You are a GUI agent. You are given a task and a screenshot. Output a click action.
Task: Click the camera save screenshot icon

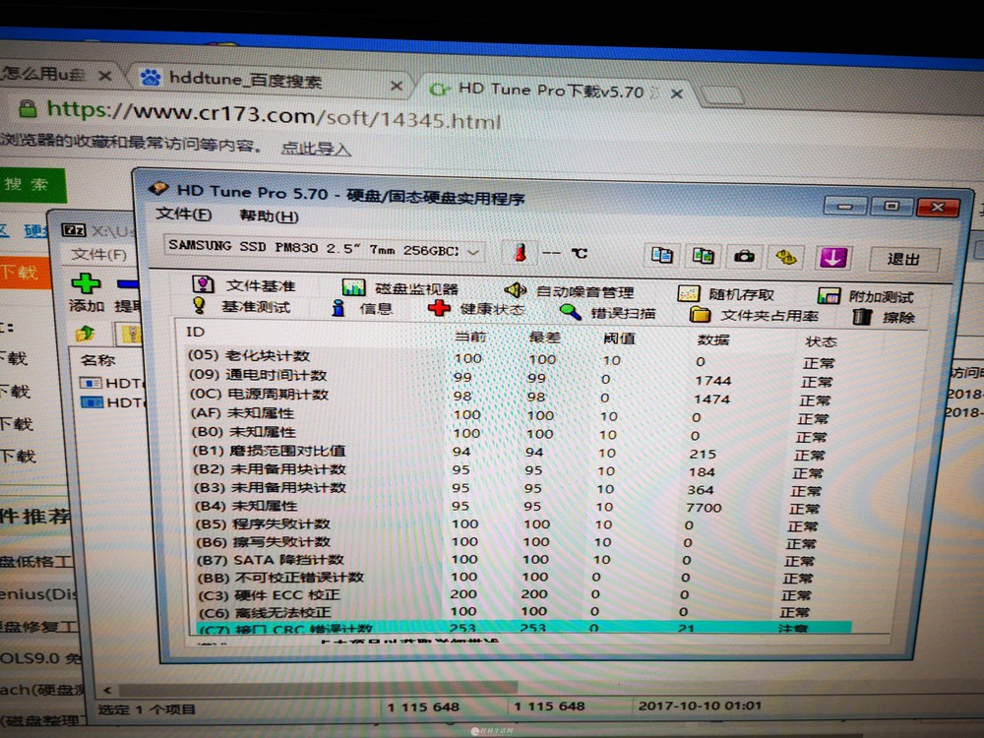(x=744, y=257)
